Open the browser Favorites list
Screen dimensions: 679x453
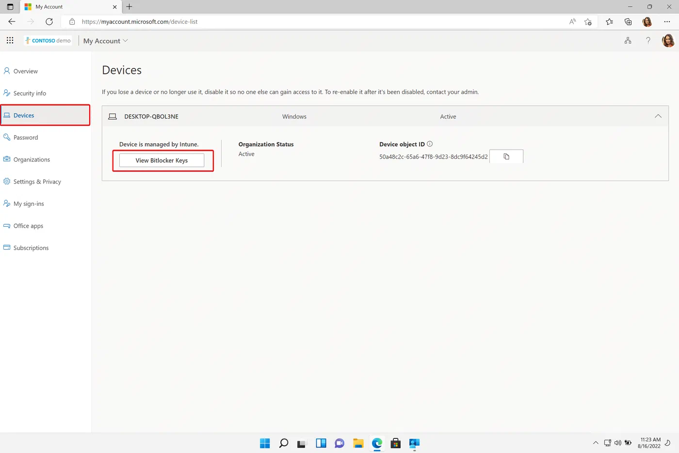tap(609, 21)
